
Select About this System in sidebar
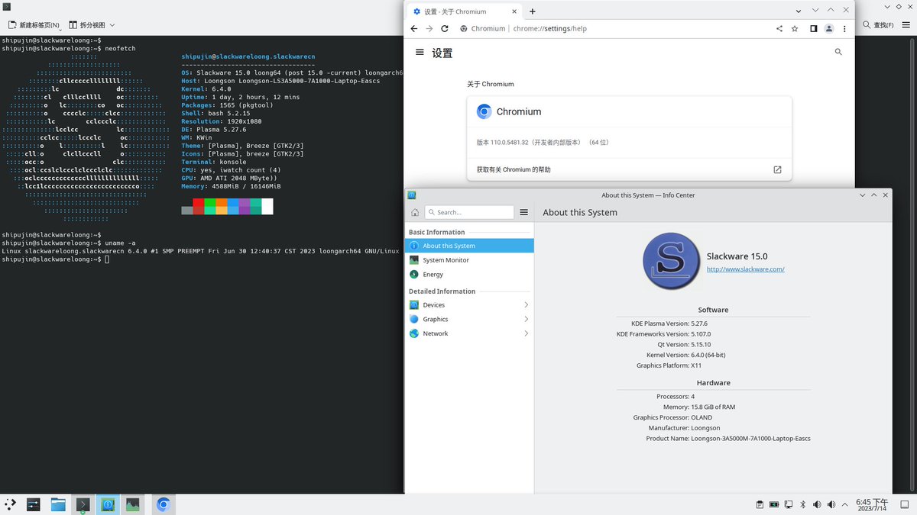(x=469, y=246)
